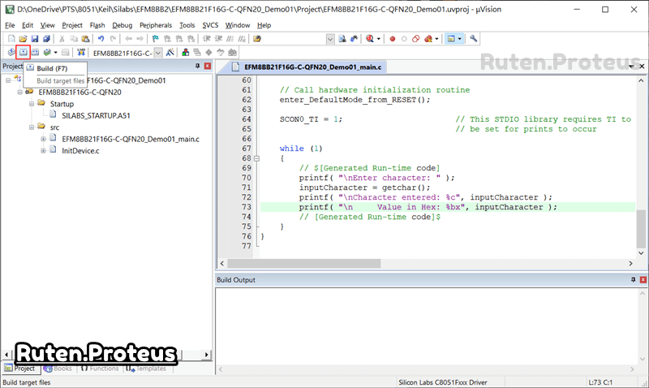Select InitDevice.c in project tree
Image resolution: width=649 pixels, height=388 pixels.
pos(80,151)
